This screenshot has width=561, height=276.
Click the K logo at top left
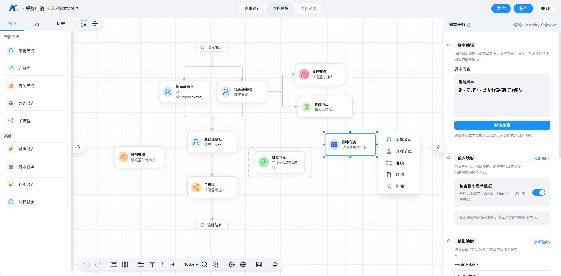click(x=14, y=8)
